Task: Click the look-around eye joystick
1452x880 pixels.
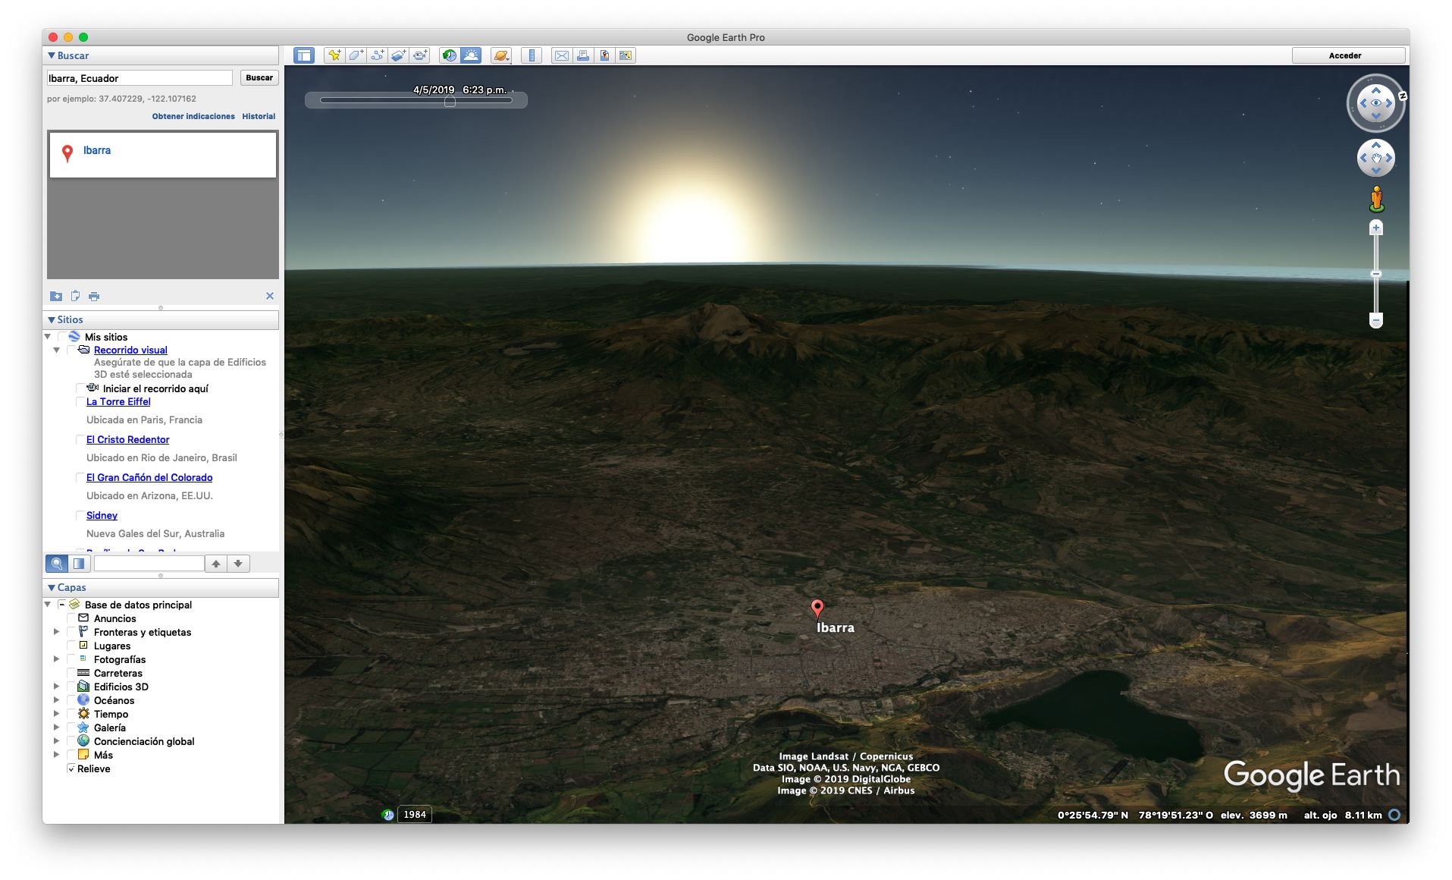Action: point(1376,103)
